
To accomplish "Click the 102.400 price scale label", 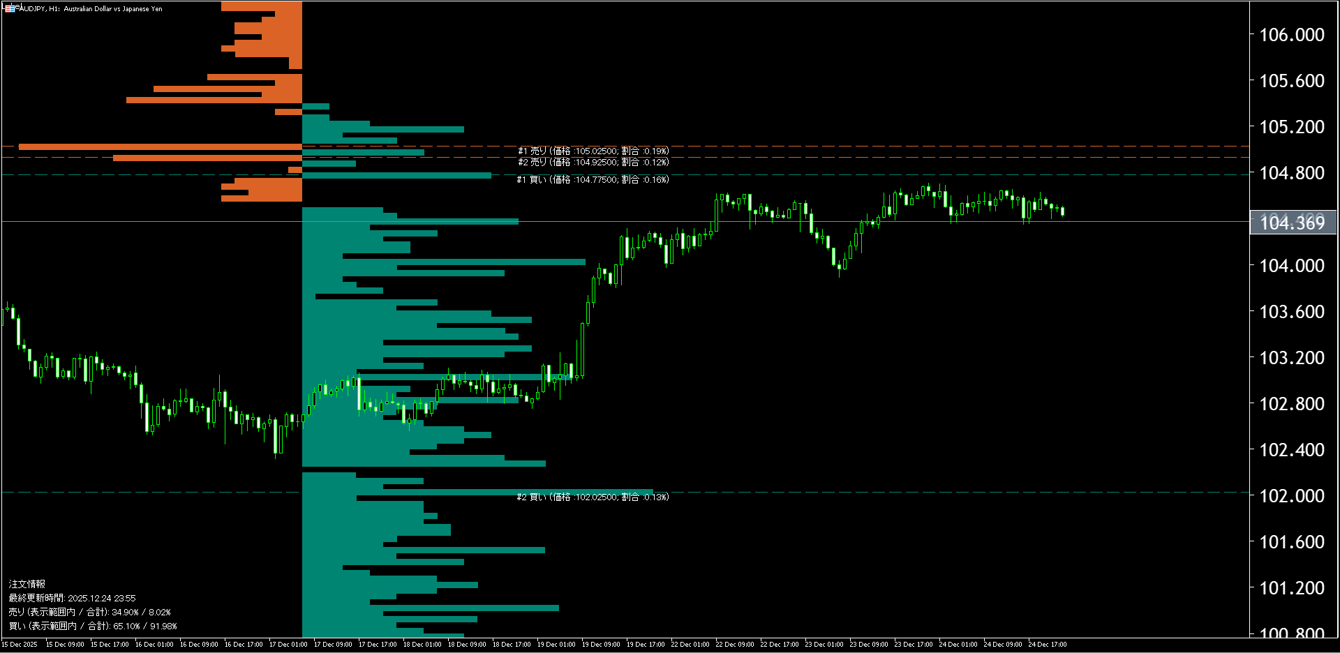I will click(1292, 450).
